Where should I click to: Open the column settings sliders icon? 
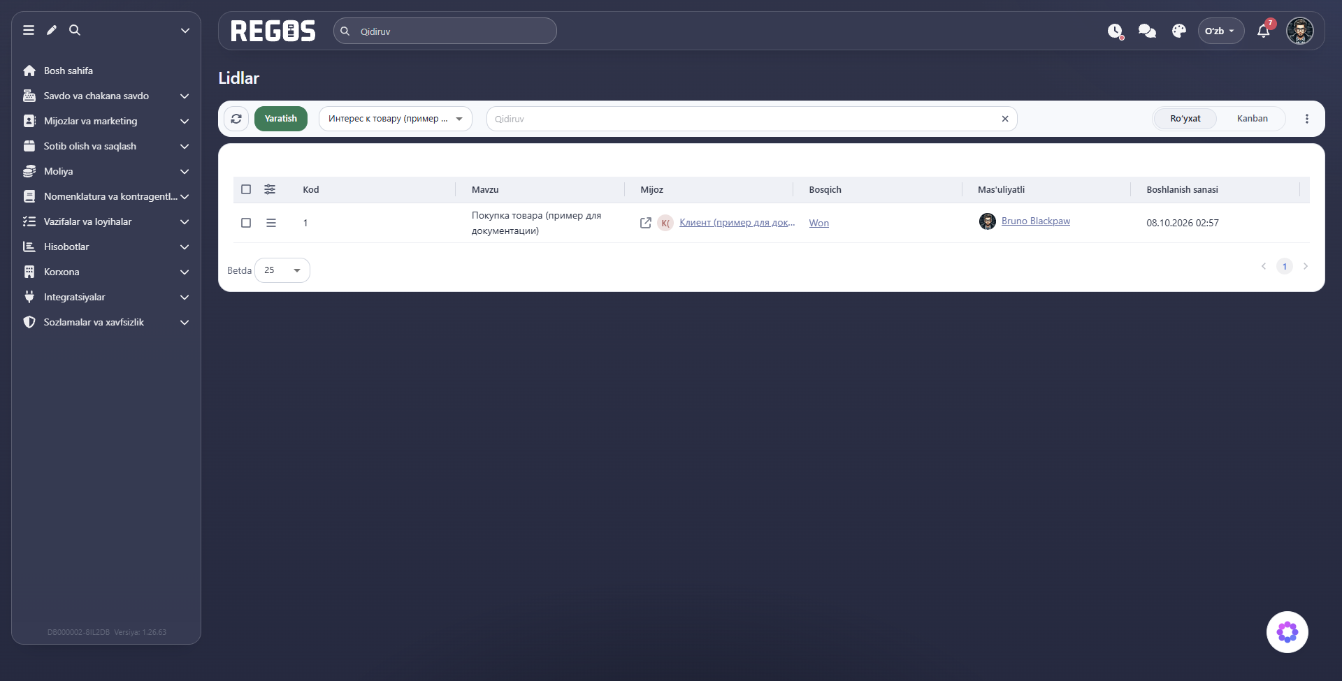pos(270,189)
